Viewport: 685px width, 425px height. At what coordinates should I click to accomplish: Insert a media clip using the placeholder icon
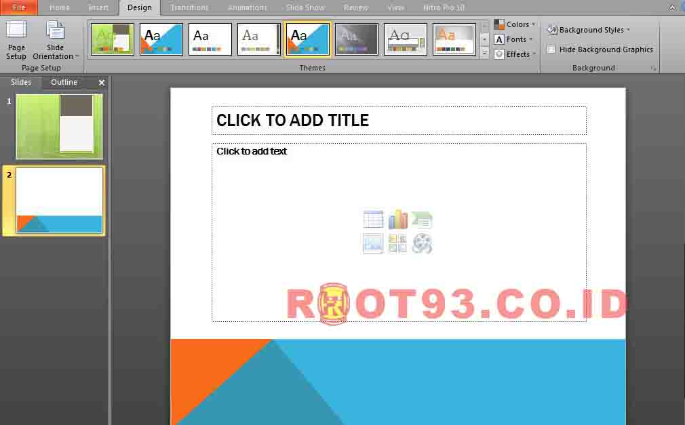(x=423, y=244)
